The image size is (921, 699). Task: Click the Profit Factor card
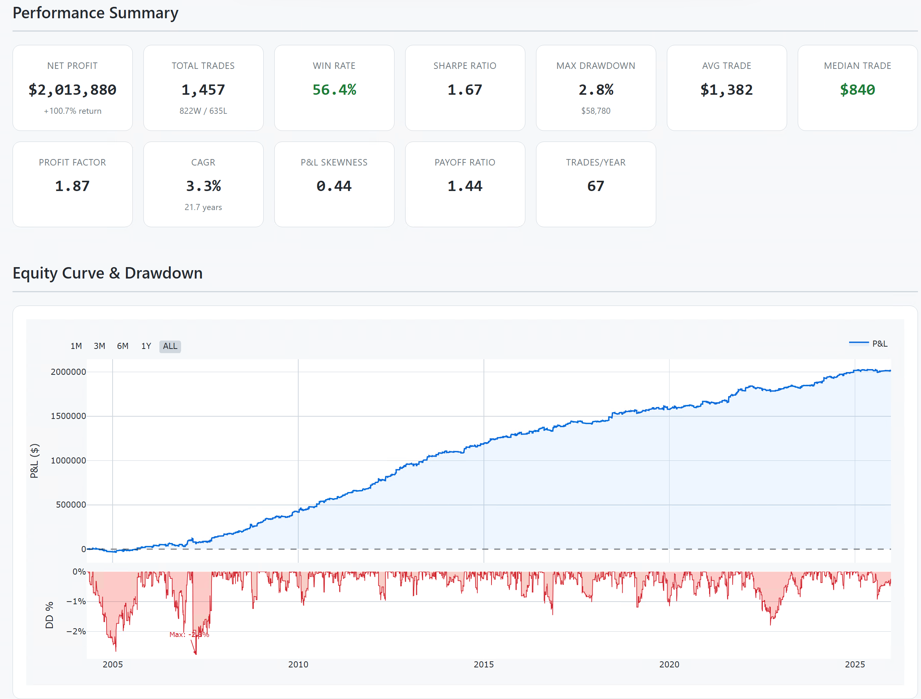coord(72,184)
